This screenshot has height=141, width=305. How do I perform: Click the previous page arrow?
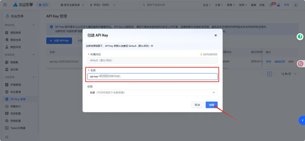[264, 74]
